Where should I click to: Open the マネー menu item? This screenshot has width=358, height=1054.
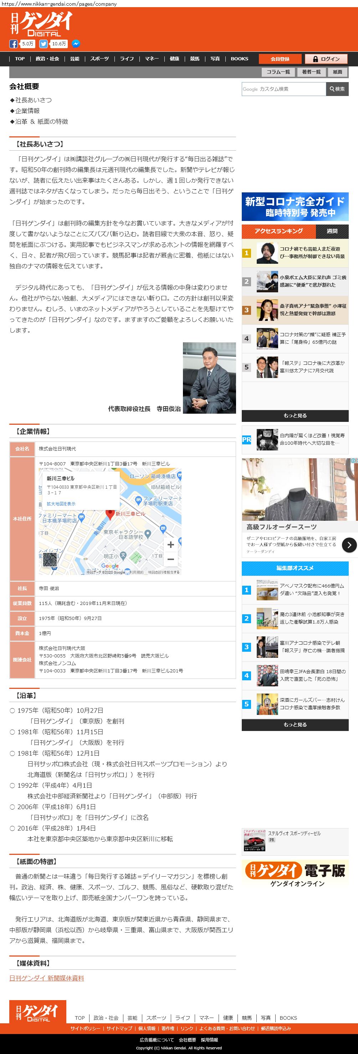click(152, 59)
